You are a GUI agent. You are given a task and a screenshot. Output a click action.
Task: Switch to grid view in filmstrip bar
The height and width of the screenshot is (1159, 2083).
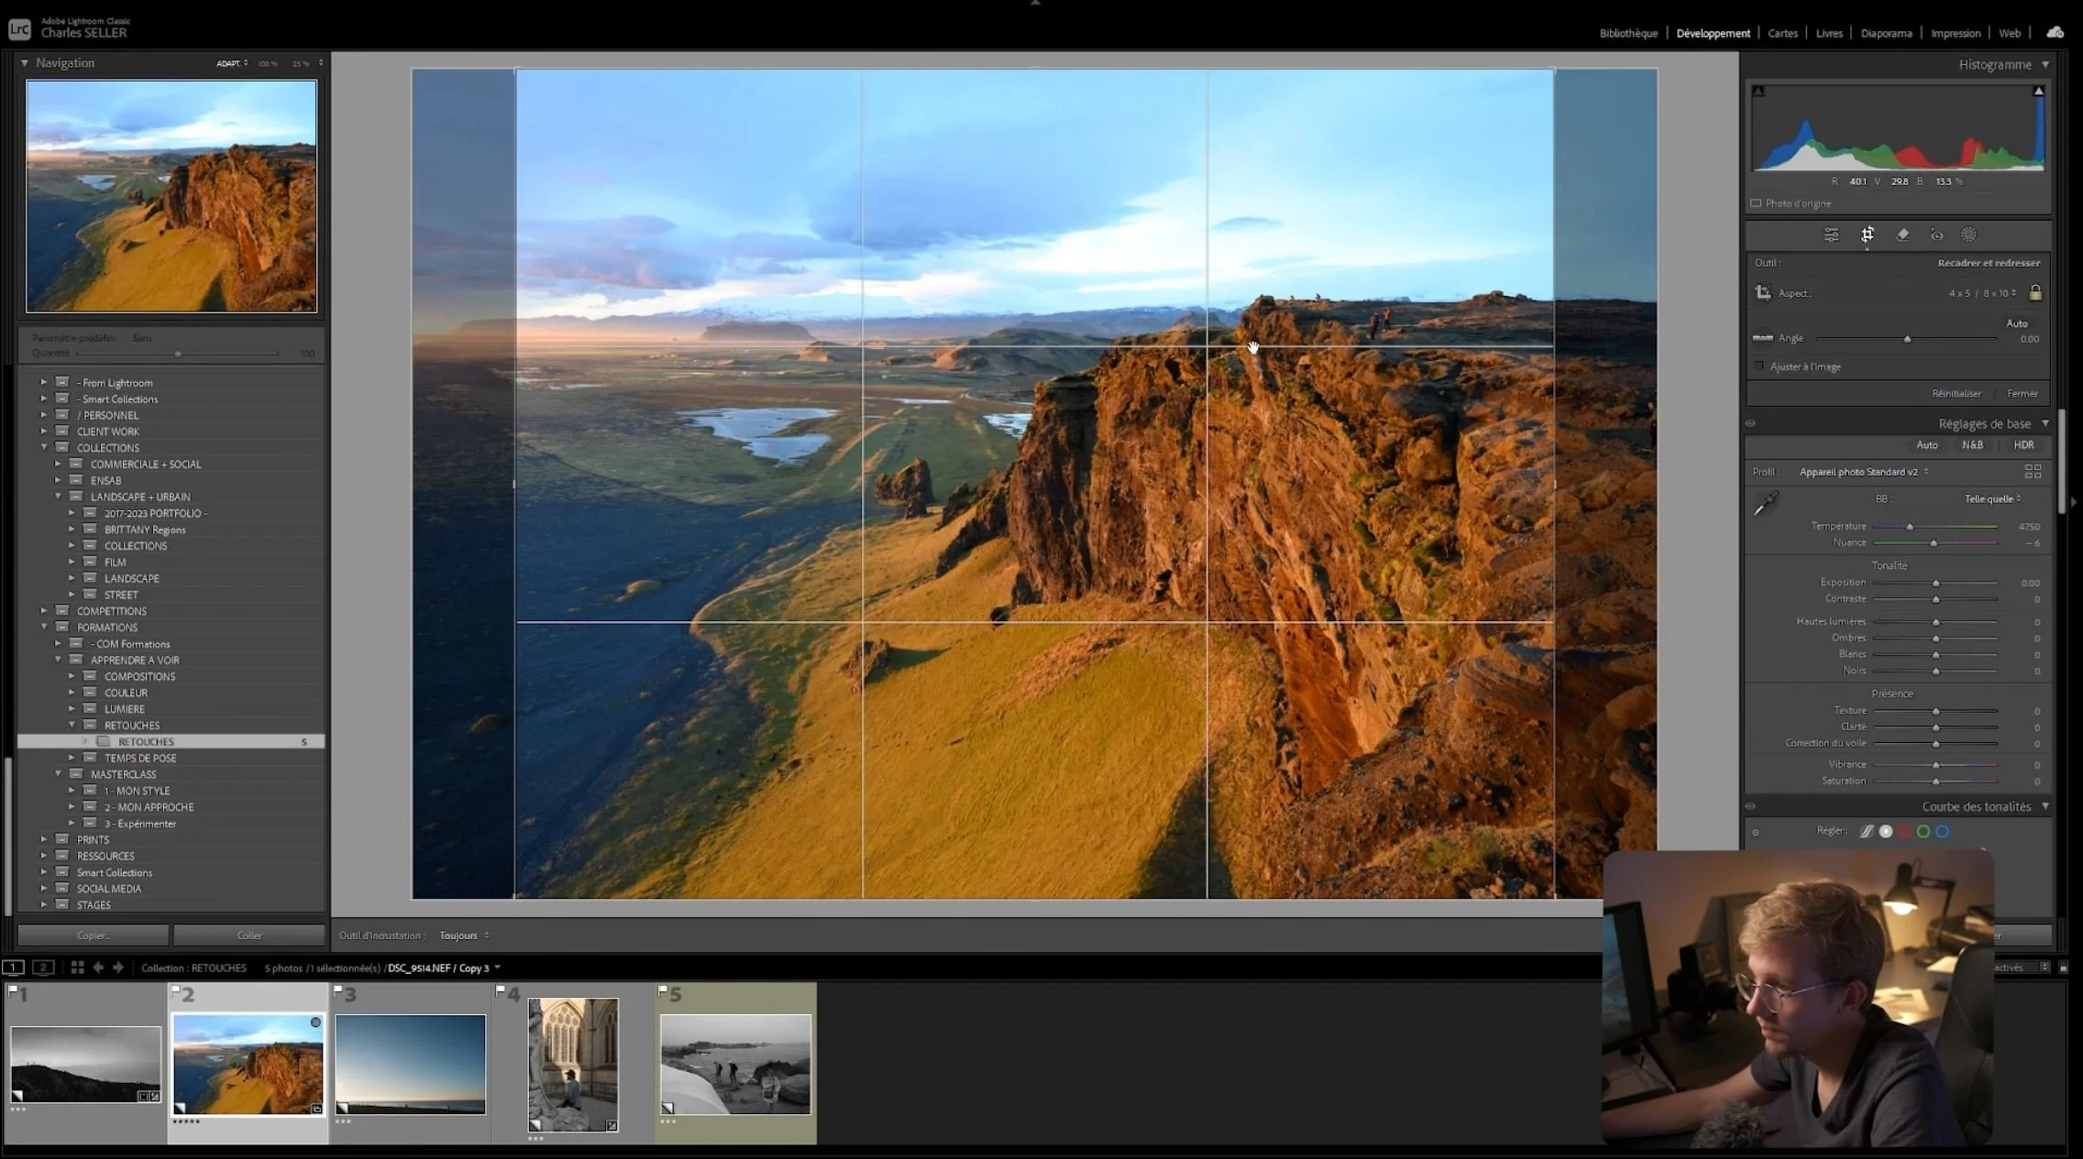77,968
